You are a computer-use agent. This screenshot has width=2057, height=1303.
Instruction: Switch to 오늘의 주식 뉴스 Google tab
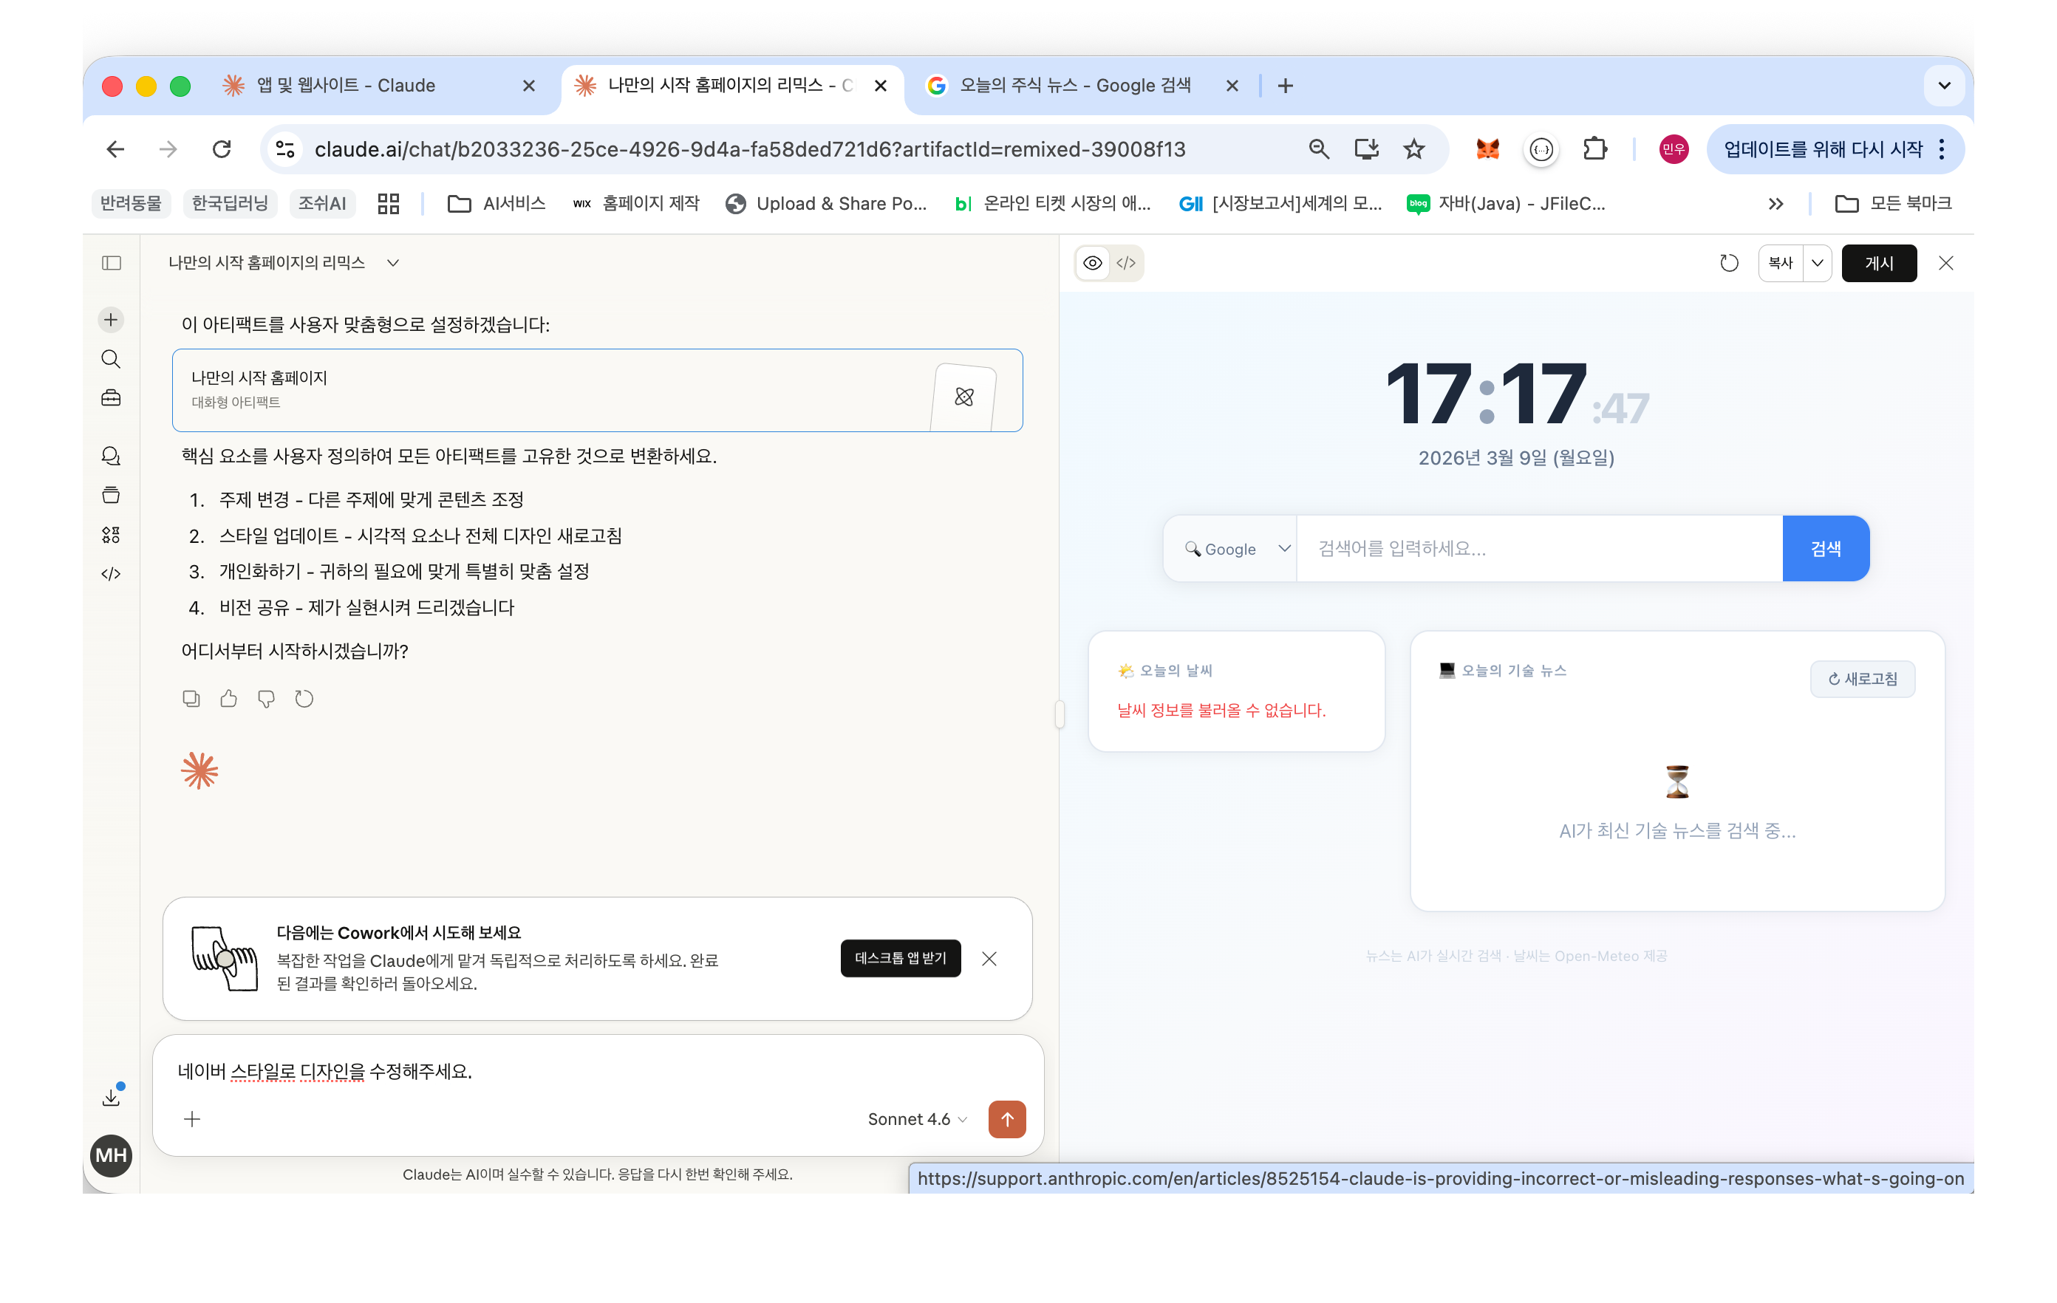[x=1074, y=86]
